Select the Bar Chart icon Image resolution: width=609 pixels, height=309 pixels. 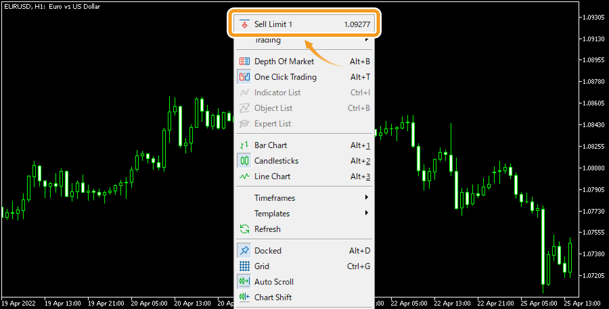click(244, 145)
